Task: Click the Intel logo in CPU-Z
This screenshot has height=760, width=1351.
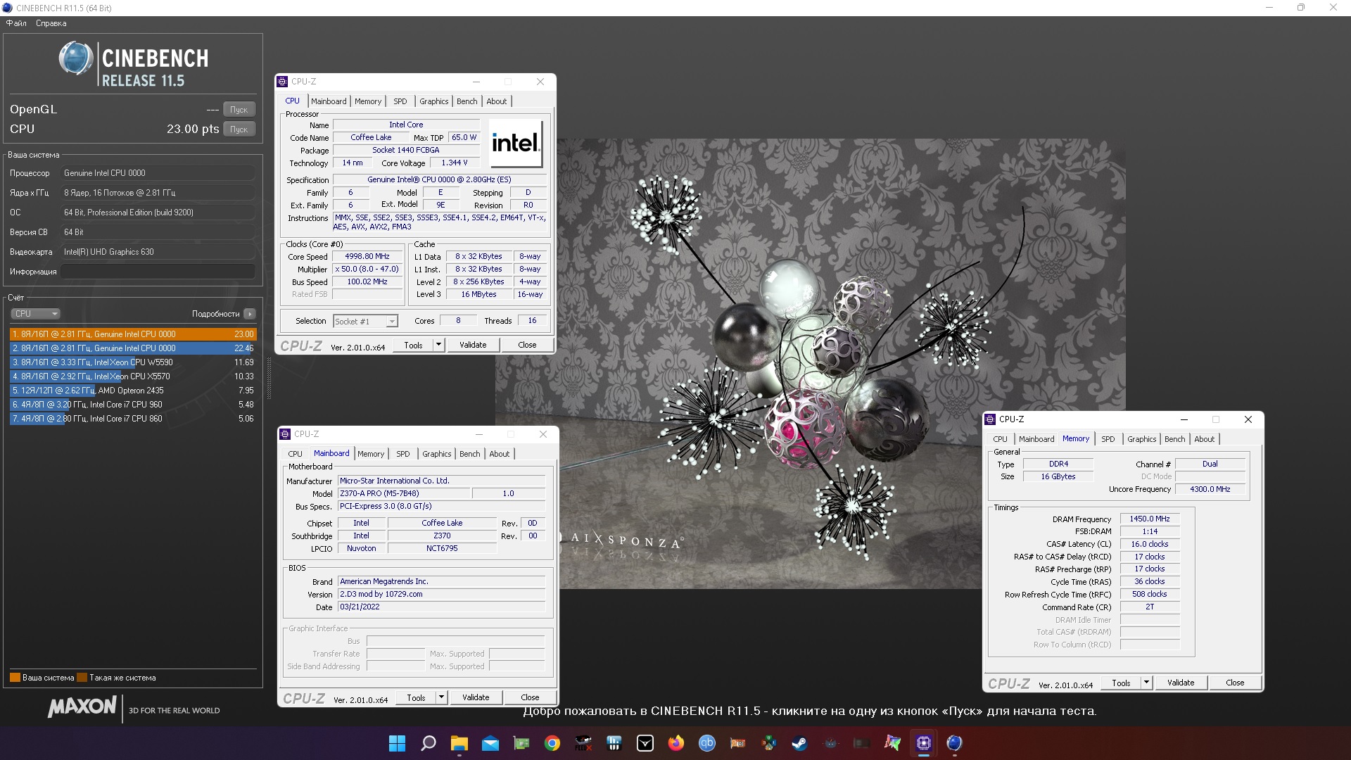Action: pos(516,144)
